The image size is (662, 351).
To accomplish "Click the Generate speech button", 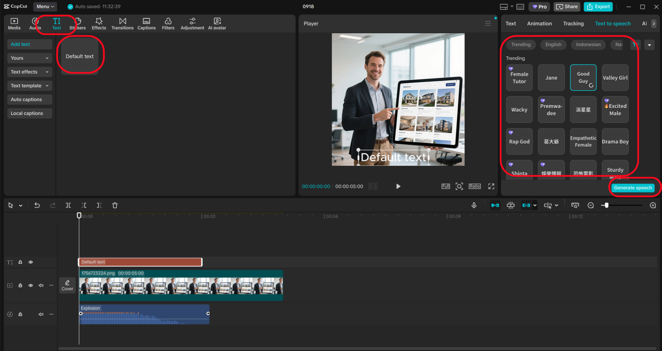I will click(x=633, y=187).
